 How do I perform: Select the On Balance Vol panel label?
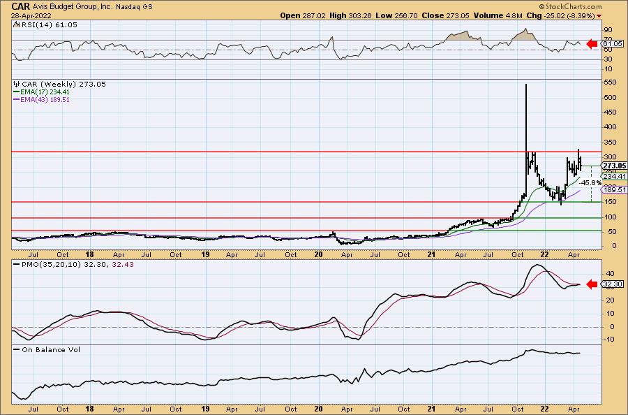tap(51, 349)
